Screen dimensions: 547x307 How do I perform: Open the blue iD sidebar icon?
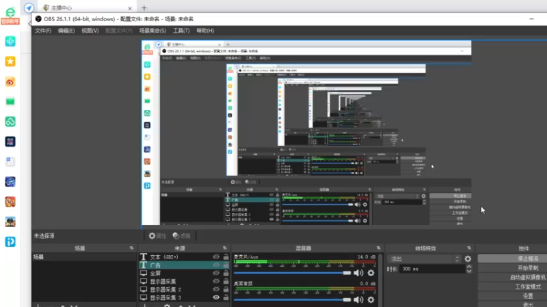[x=10, y=242]
